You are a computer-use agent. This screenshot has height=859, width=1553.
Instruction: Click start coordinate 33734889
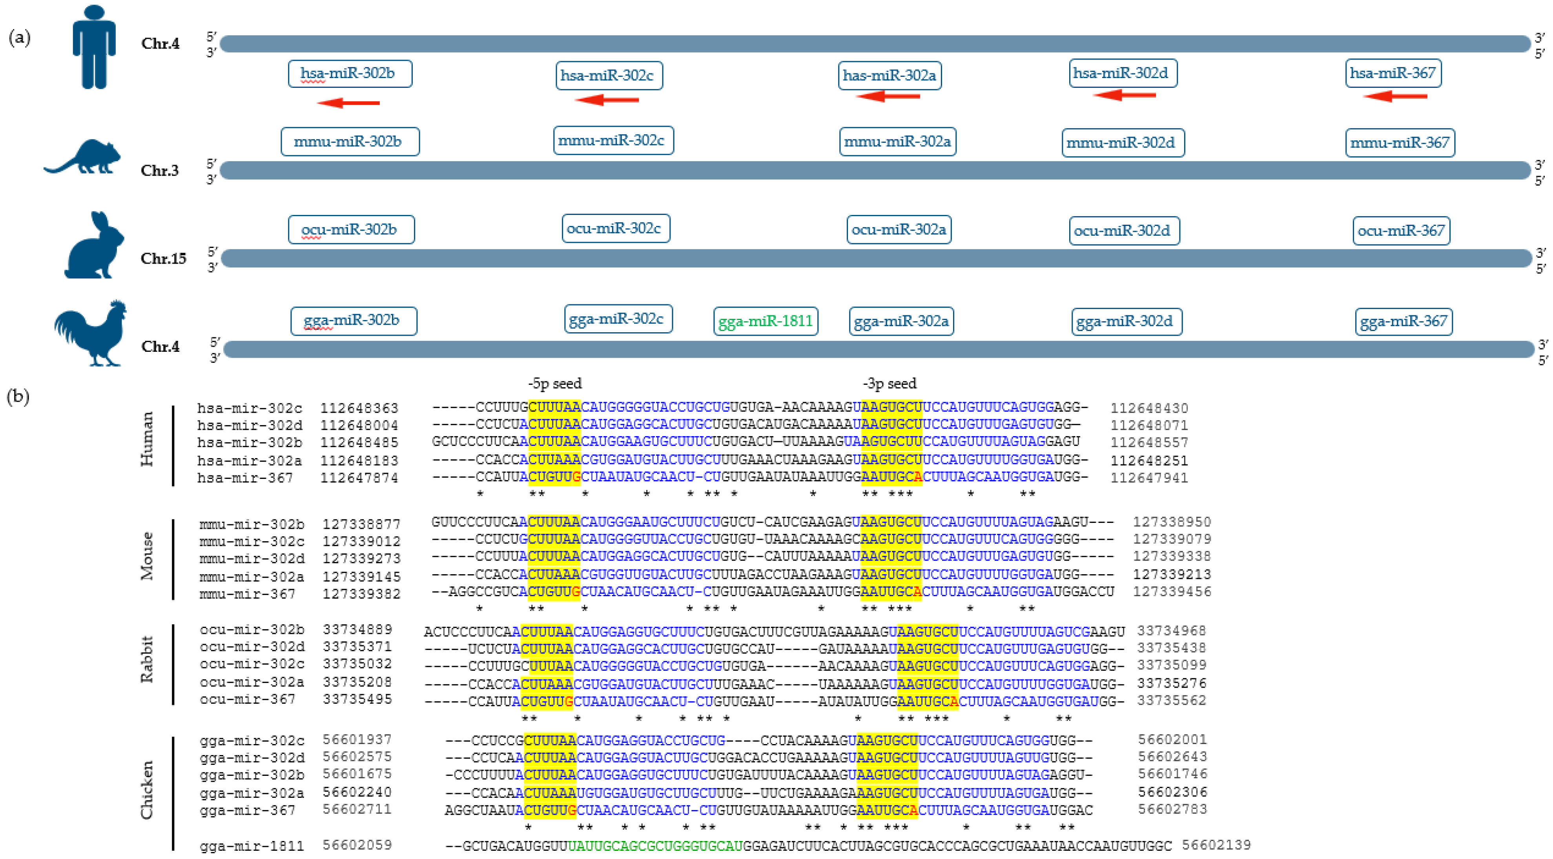pos(357,630)
